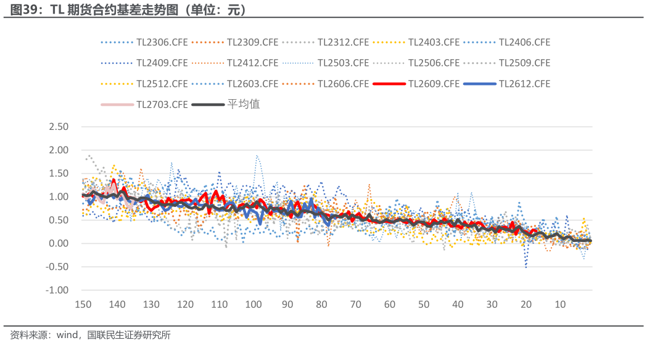The image size is (647, 343).
Task: Click the x-axis label 80
Action: point(321,305)
